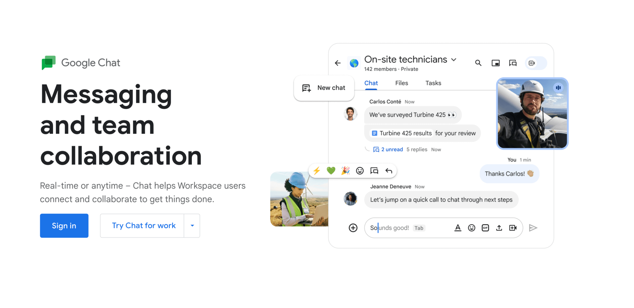Click the 'quick call' message from Jeanne
Viewport: 634px width, 308px height.
441,200
